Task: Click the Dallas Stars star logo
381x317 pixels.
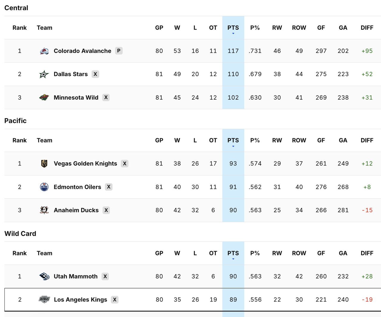Action: (x=44, y=74)
